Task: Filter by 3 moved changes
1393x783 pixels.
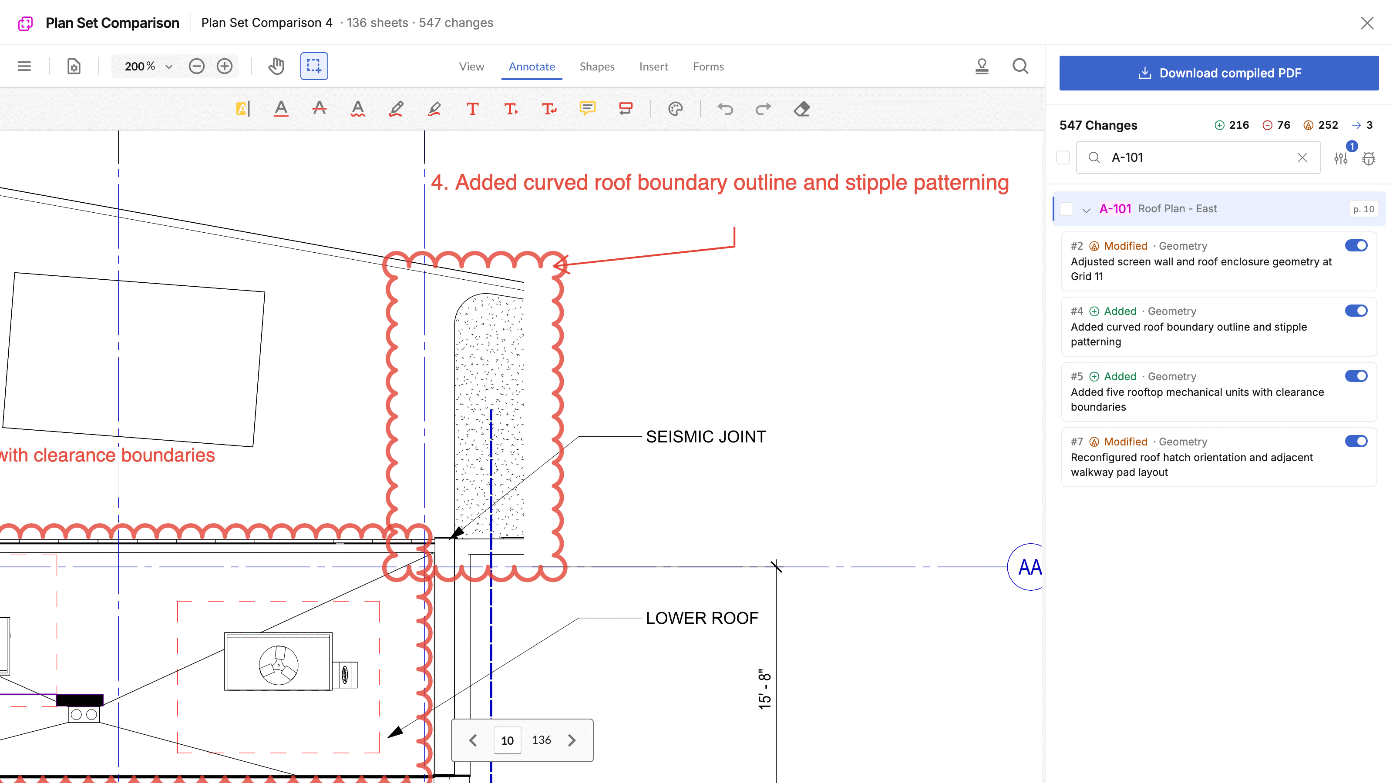Action: click(1362, 125)
